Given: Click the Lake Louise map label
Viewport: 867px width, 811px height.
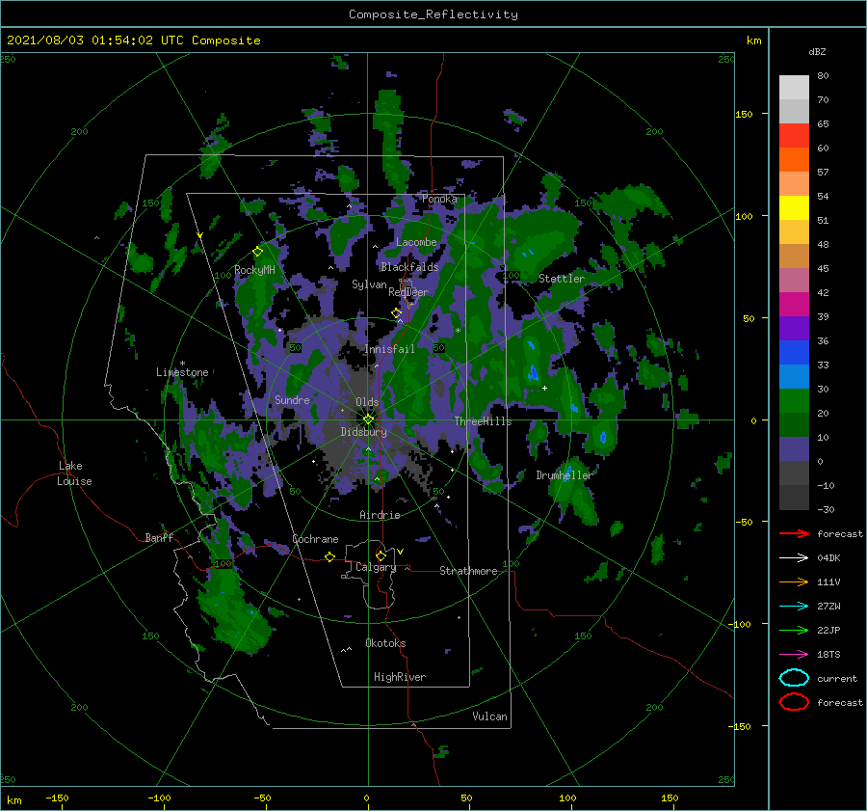Looking at the screenshot, I should tap(74, 473).
